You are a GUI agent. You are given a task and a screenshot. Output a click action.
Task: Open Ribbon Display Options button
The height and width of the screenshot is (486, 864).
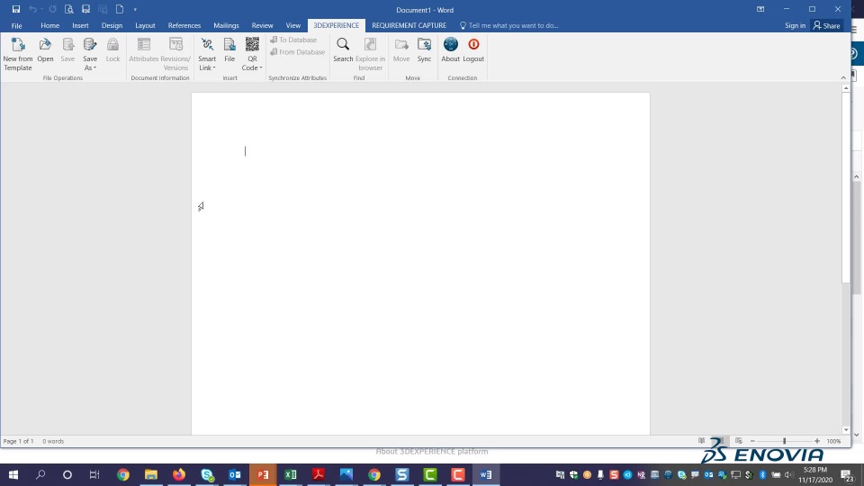760,9
